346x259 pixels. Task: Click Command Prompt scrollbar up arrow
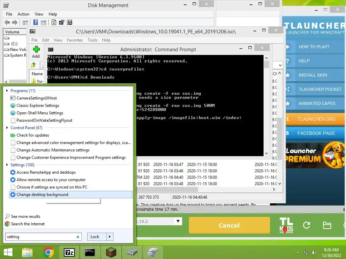[266, 58]
